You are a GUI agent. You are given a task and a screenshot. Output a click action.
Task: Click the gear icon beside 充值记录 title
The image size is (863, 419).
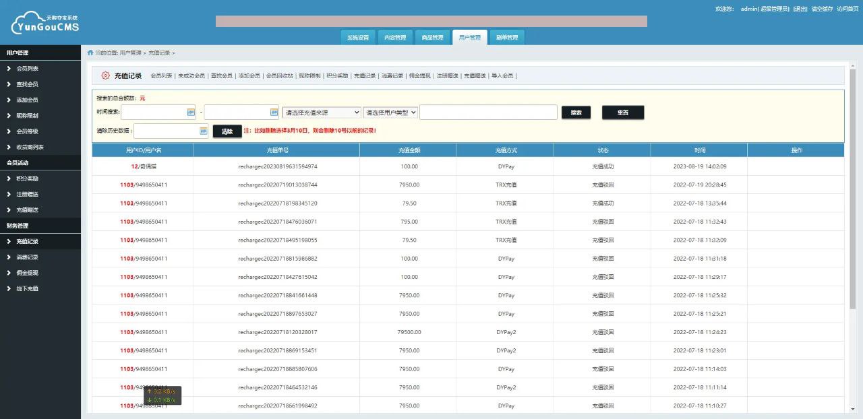coord(106,76)
